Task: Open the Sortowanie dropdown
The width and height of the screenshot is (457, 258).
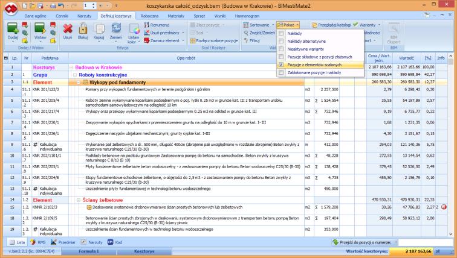Action: [x=259, y=25]
